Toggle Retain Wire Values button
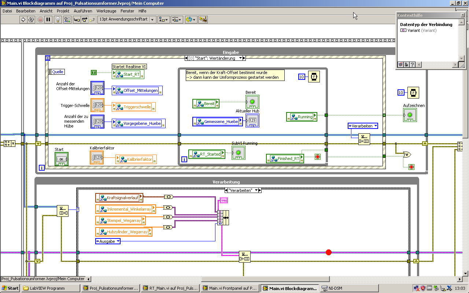Image resolution: width=469 pixels, height=293 pixels. point(67,19)
